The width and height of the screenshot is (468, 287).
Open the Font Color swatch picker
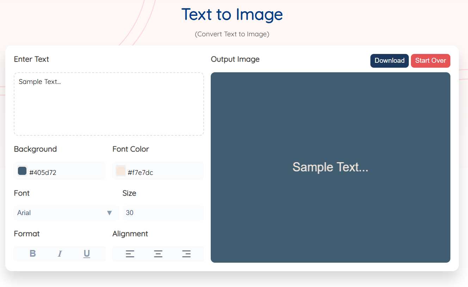coord(121,171)
